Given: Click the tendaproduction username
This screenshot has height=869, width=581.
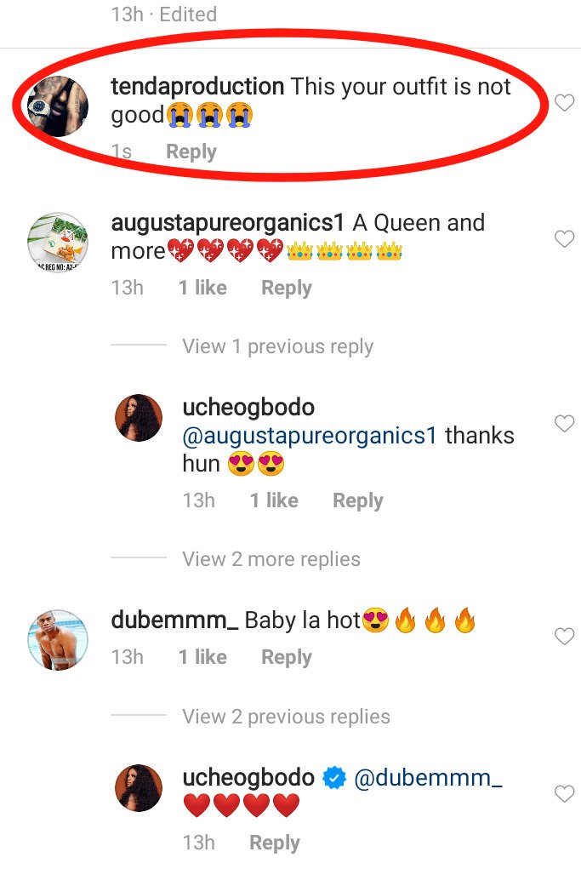Looking at the screenshot, I should point(197,87).
